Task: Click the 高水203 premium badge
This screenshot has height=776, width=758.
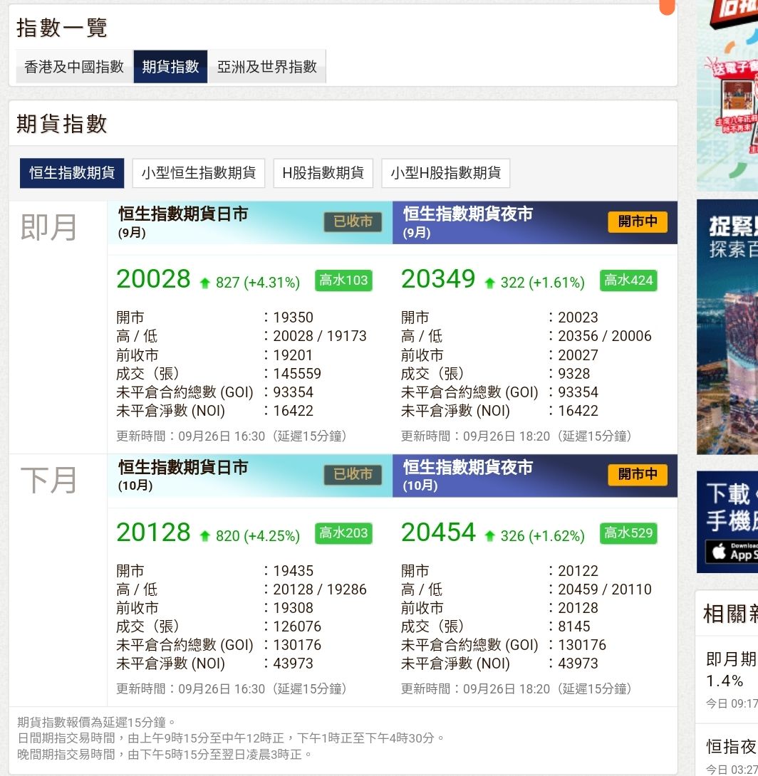Action: [x=343, y=533]
